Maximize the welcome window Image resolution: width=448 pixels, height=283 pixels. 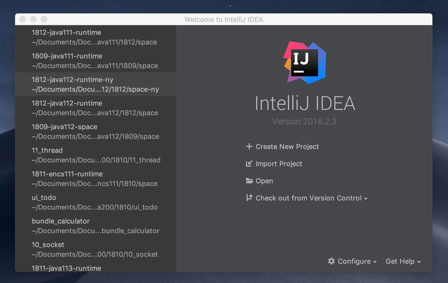(x=44, y=19)
